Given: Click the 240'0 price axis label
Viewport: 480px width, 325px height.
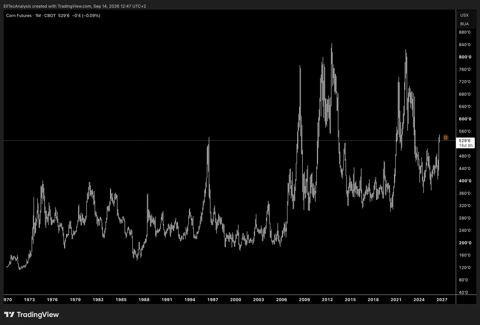Looking at the screenshot, I should (465, 230).
